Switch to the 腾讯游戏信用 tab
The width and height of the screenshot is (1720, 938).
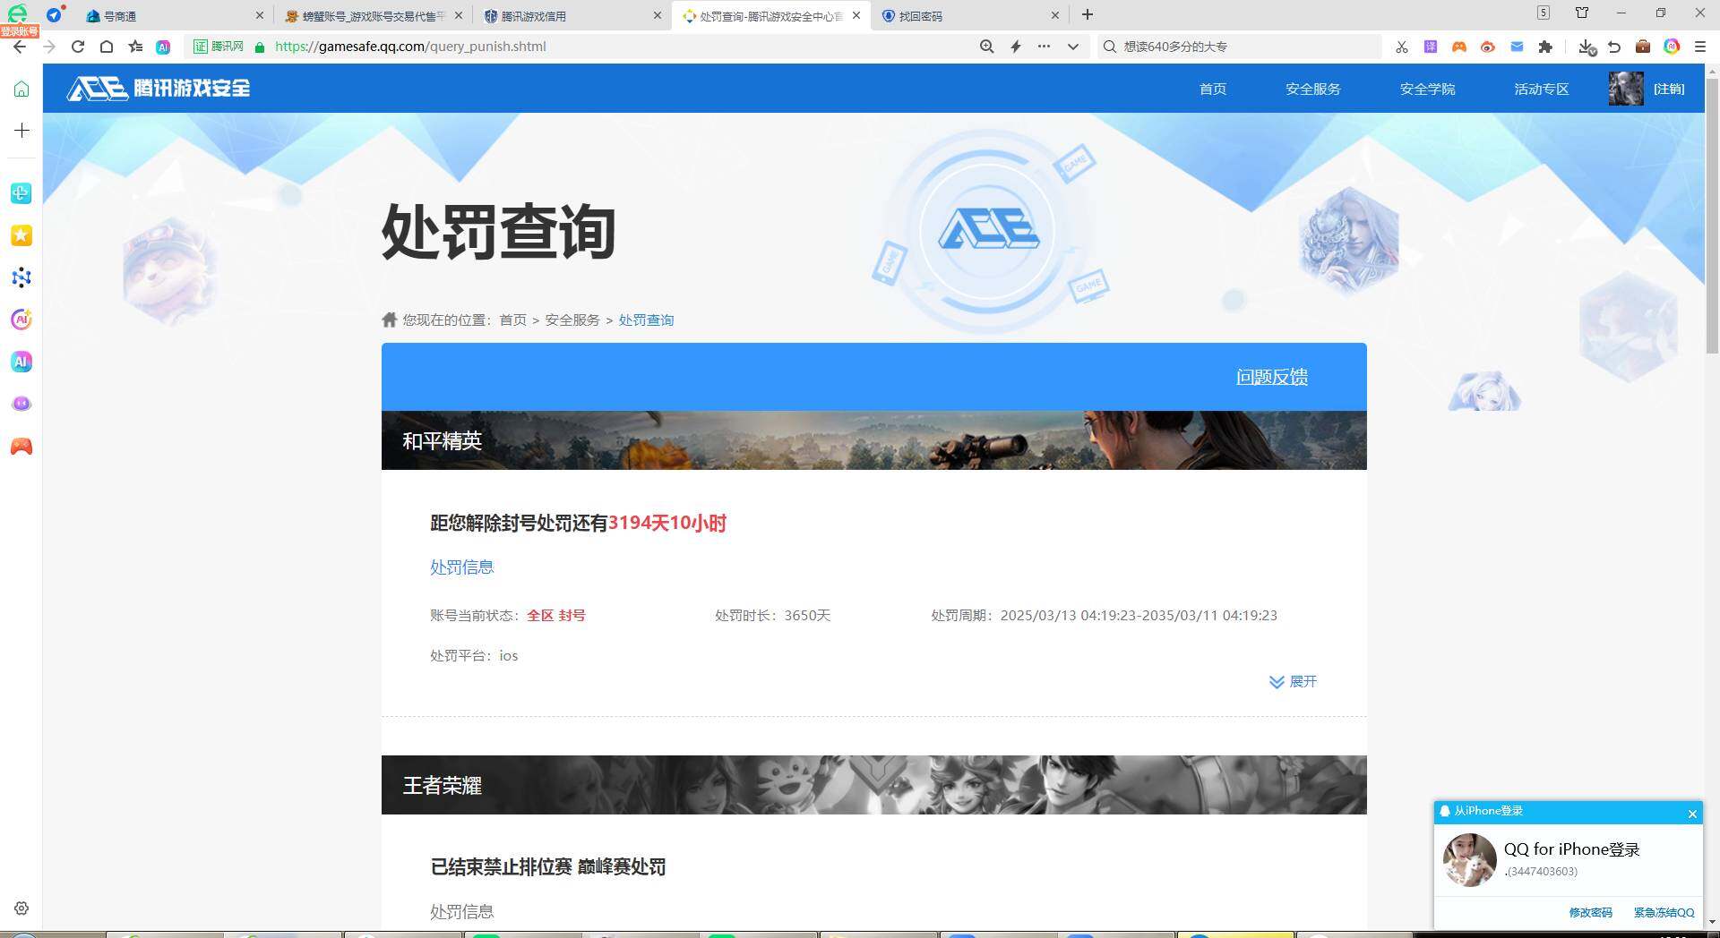tap(573, 15)
